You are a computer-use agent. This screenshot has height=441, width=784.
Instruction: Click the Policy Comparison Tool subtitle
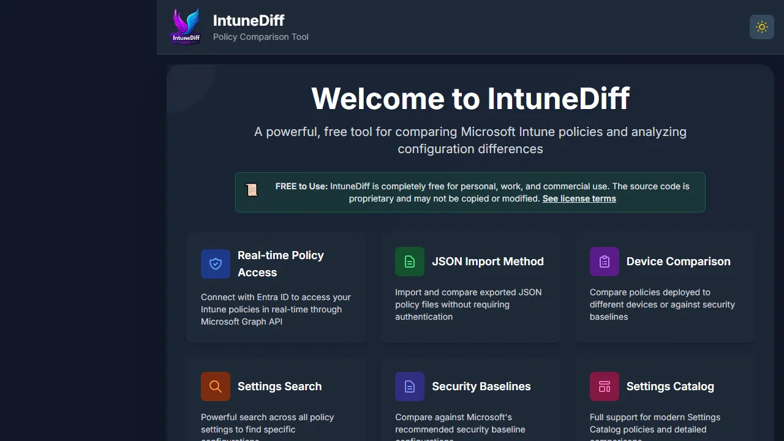point(260,37)
